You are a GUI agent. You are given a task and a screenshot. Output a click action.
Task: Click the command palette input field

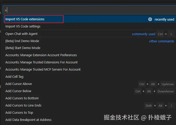[89, 10]
